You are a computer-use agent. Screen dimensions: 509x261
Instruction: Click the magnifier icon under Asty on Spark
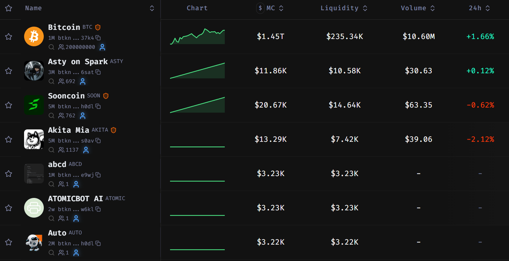point(51,81)
